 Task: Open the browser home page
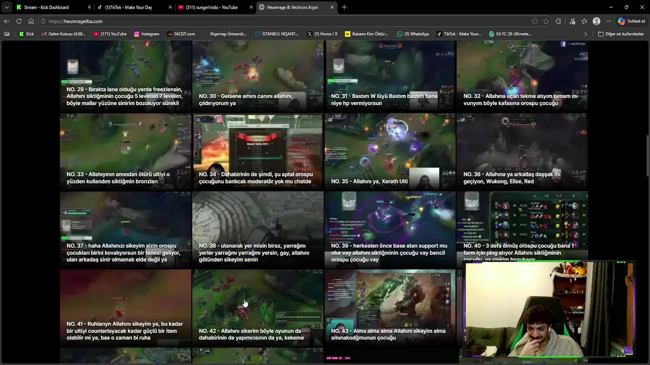point(31,21)
